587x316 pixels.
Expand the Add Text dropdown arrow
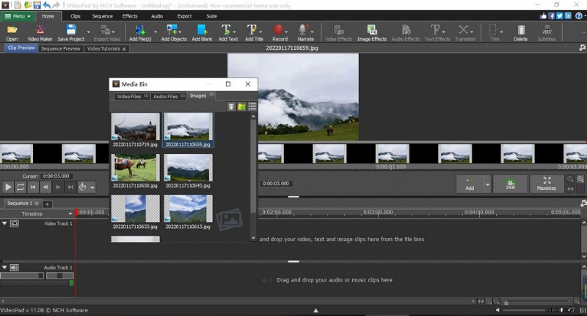click(x=234, y=32)
